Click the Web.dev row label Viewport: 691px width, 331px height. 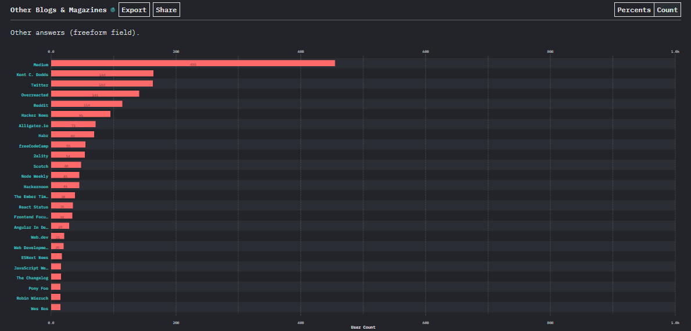[40, 238]
